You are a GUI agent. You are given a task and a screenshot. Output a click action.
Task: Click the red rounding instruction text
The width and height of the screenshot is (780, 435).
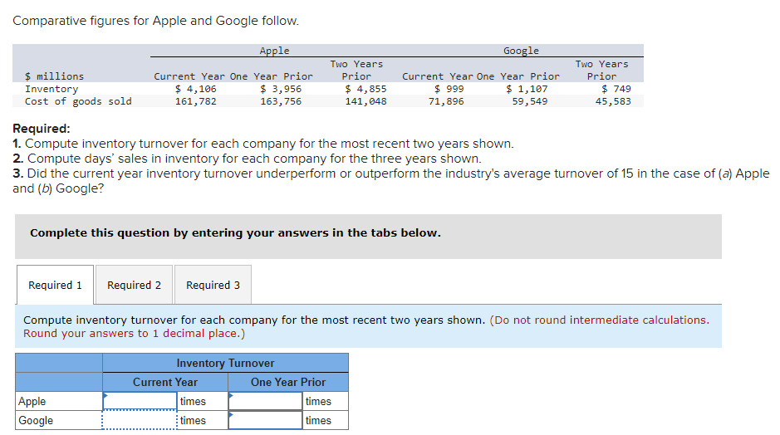[x=366, y=326]
